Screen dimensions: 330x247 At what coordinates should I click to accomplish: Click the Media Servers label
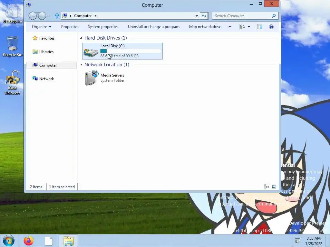112,75
